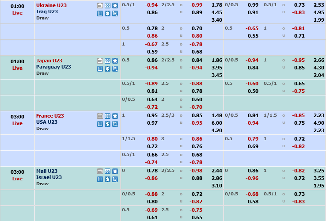The height and width of the screenshot is (221, 326).
Task: Open odds movement icon for Ukraine U23 match
Action: point(115,13)
